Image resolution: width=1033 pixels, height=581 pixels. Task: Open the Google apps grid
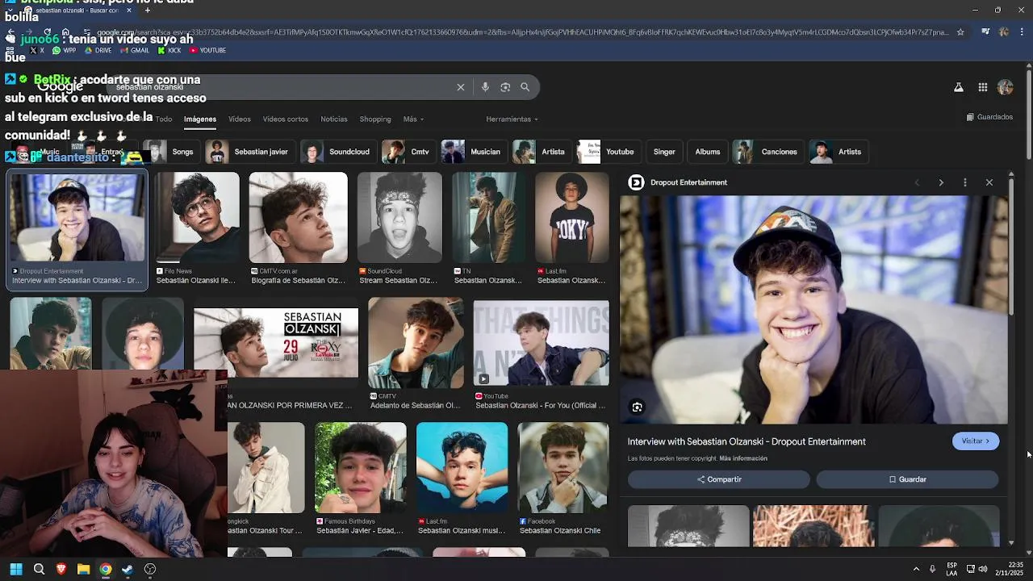click(x=983, y=87)
